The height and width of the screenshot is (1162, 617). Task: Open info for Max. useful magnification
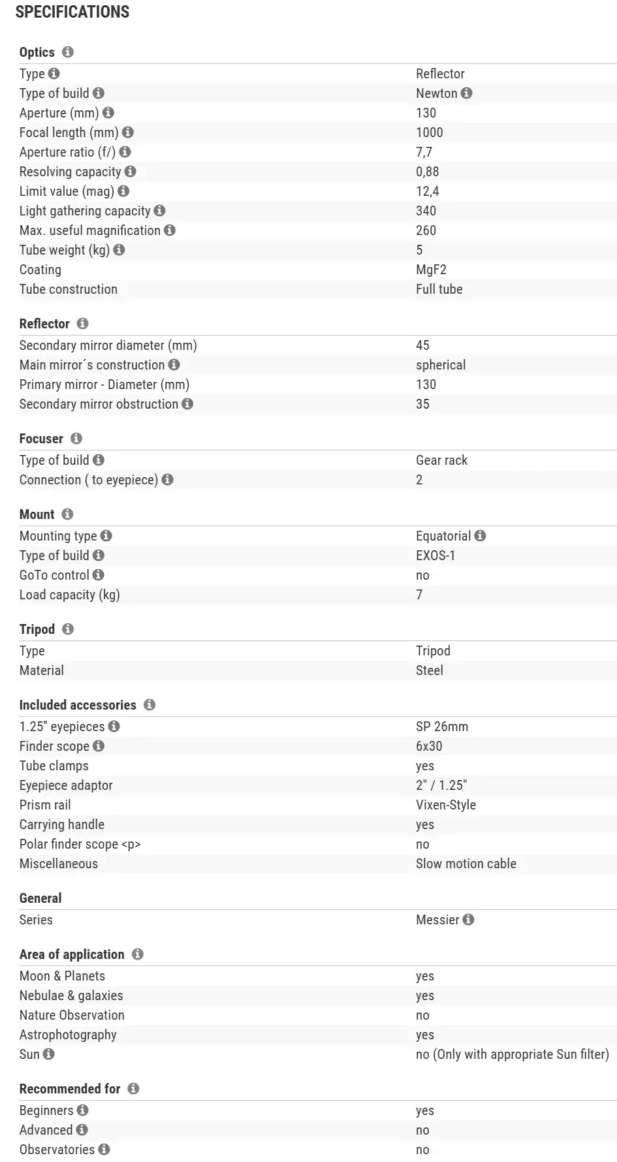tap(170, 230)
